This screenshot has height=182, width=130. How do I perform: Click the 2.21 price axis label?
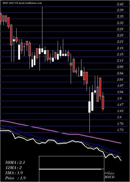pos(120,42)
